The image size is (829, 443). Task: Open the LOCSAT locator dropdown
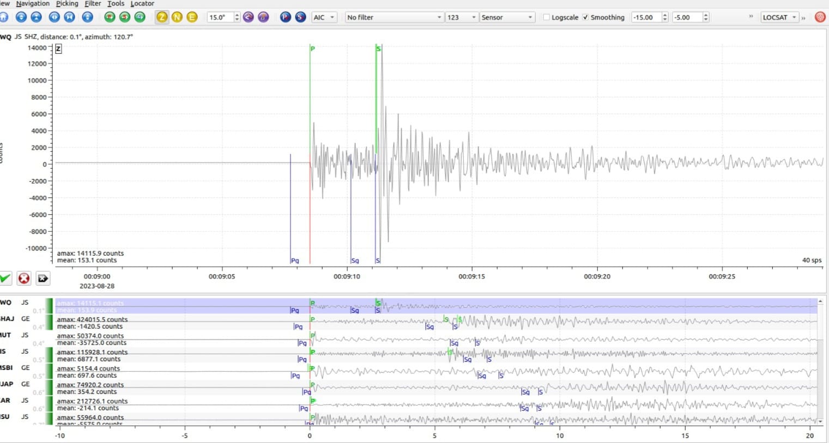point(779,17)
